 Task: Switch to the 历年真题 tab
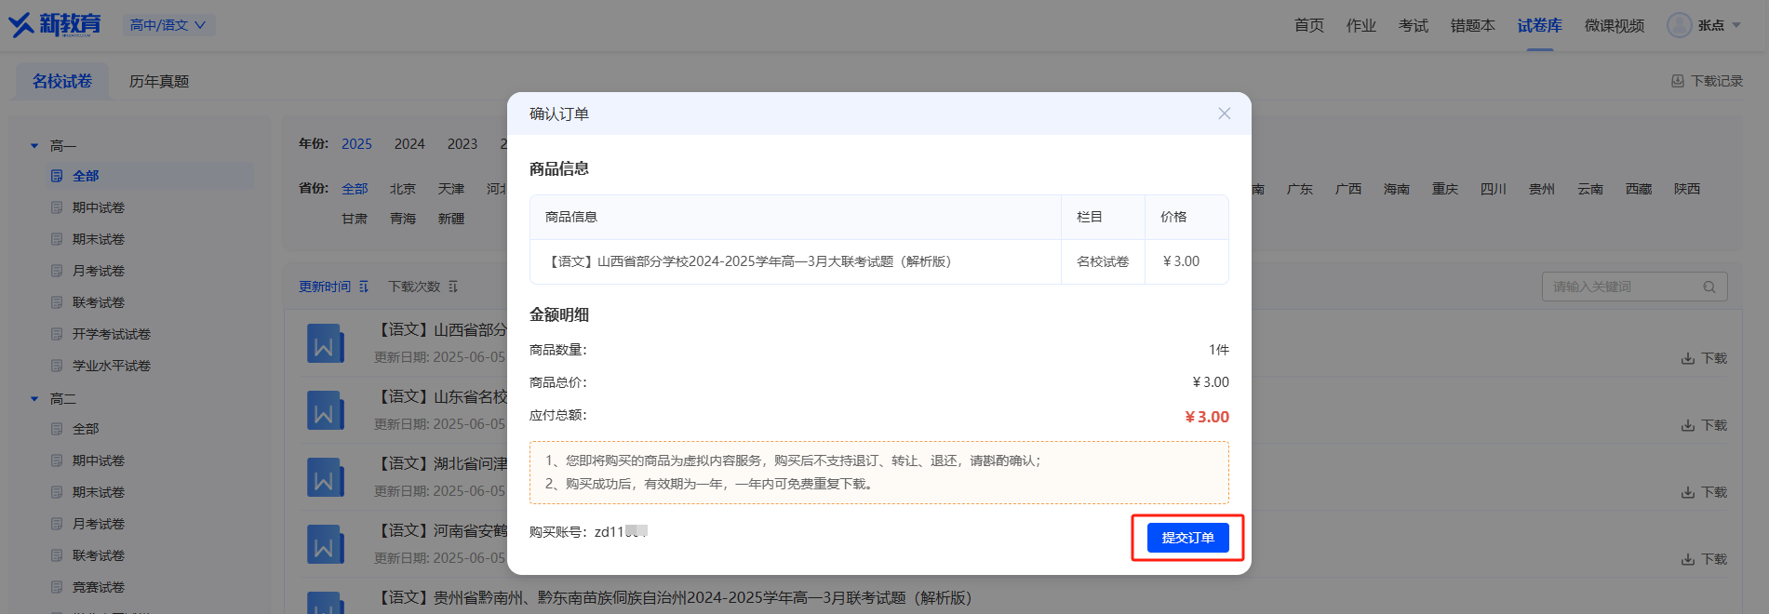[x=159, y=81]
